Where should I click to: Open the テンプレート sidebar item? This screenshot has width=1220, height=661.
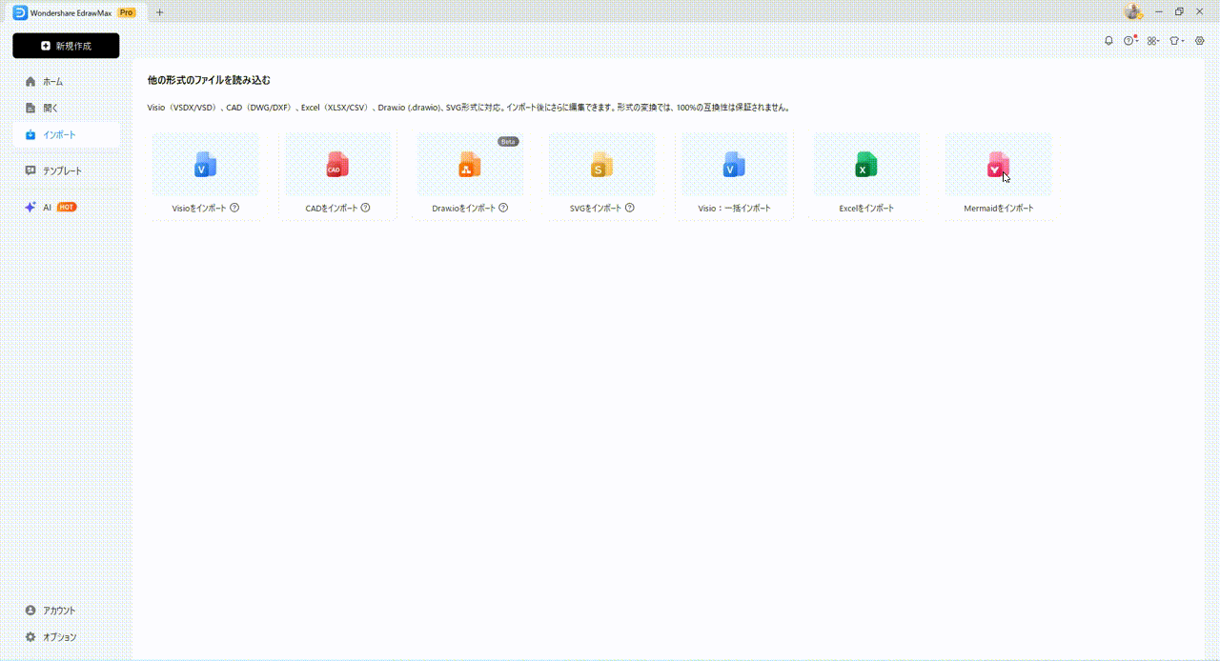(x=62, y=170)
